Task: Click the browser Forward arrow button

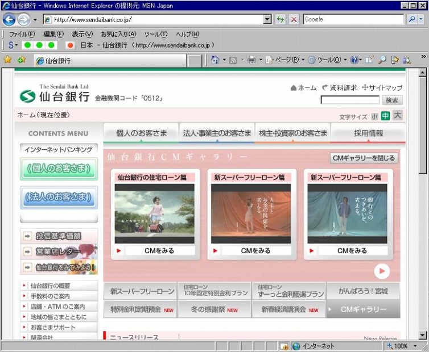Action: [x=24, y=19]
